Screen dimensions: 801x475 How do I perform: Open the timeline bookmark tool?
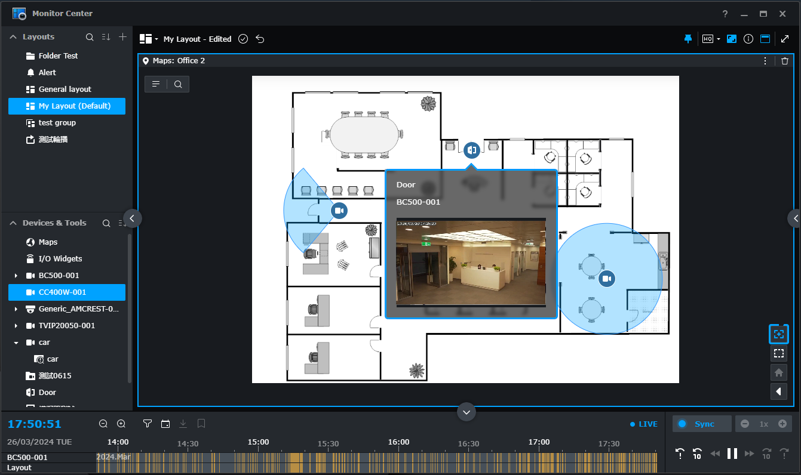tap(201, 423)
